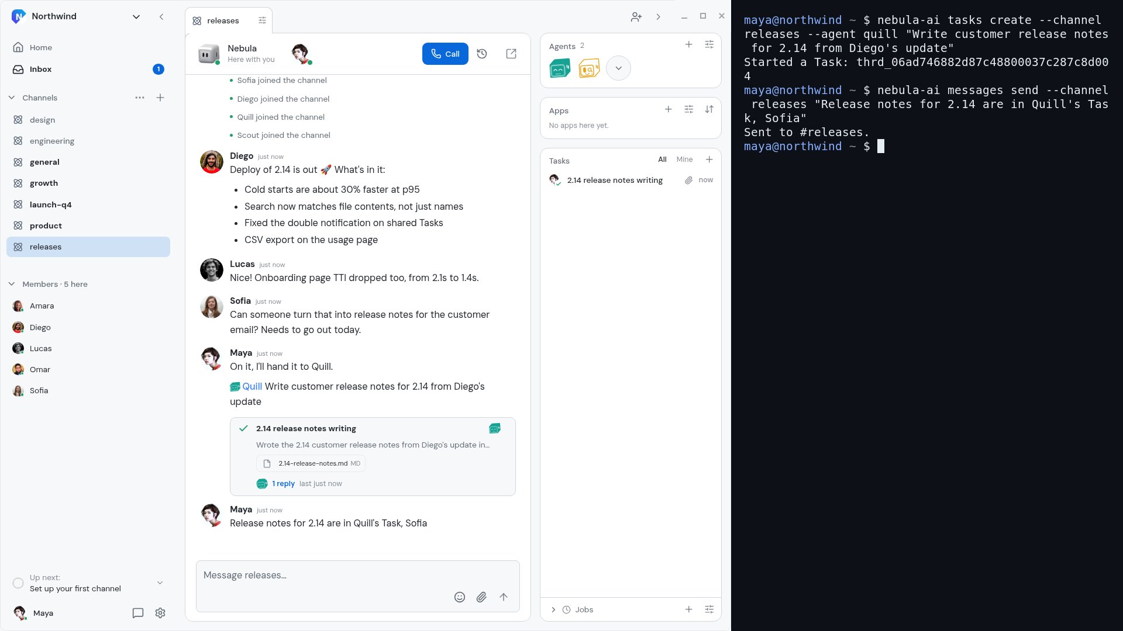Open chat bubble icon beside Maya

pyautogui.click(x=138, y=613)
